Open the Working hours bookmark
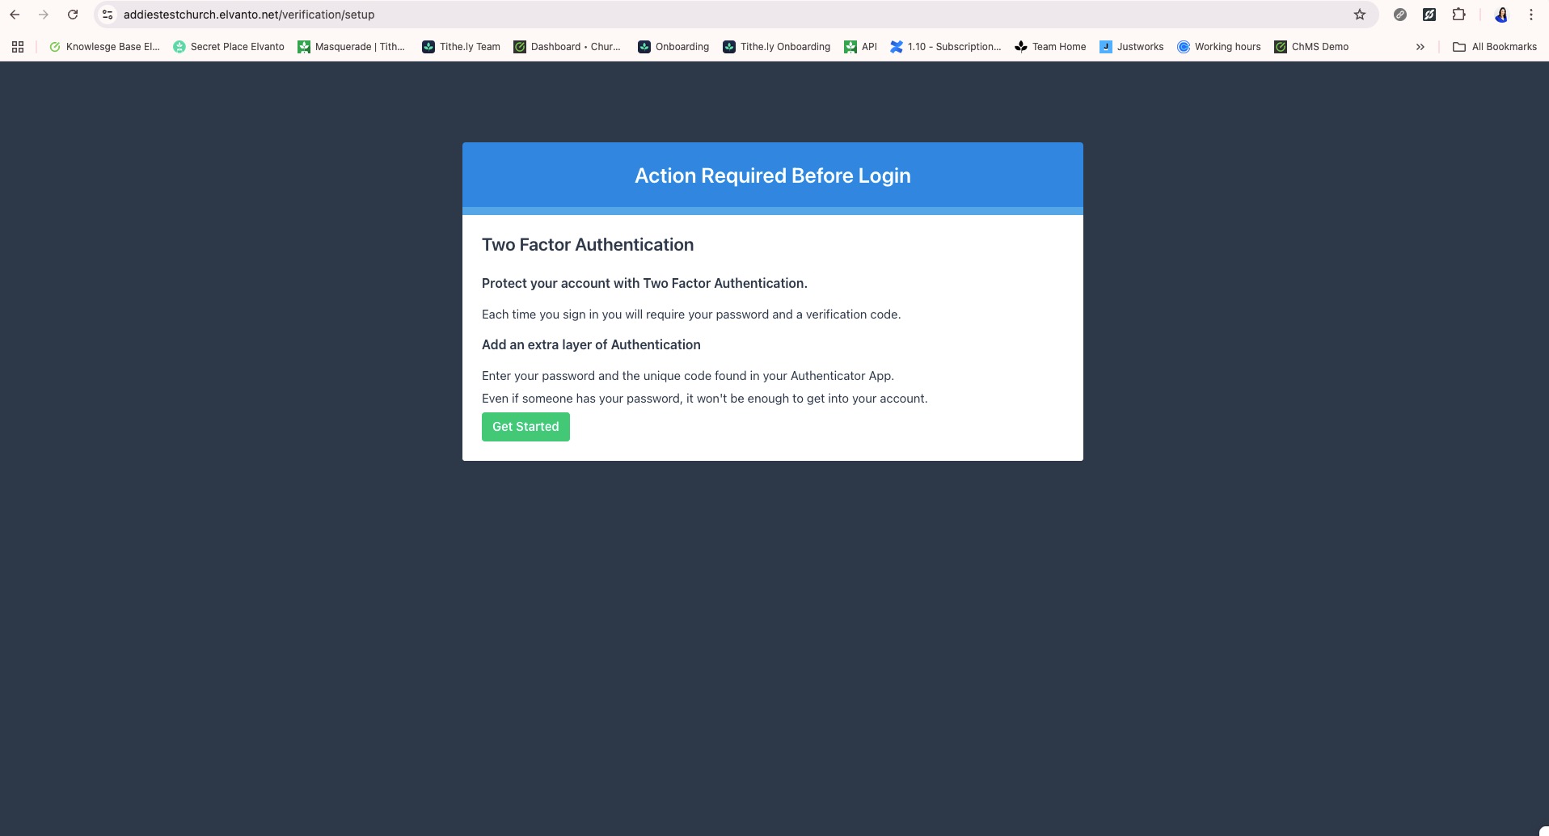This screenshot has width=1549, height=836. 1218,47
